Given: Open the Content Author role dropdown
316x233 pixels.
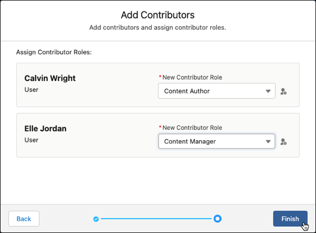Looking at the screenshot, I should 216,91.
